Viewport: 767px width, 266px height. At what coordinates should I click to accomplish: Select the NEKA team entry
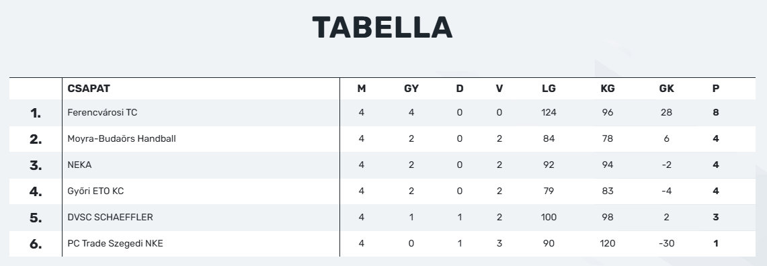point(79,165)
